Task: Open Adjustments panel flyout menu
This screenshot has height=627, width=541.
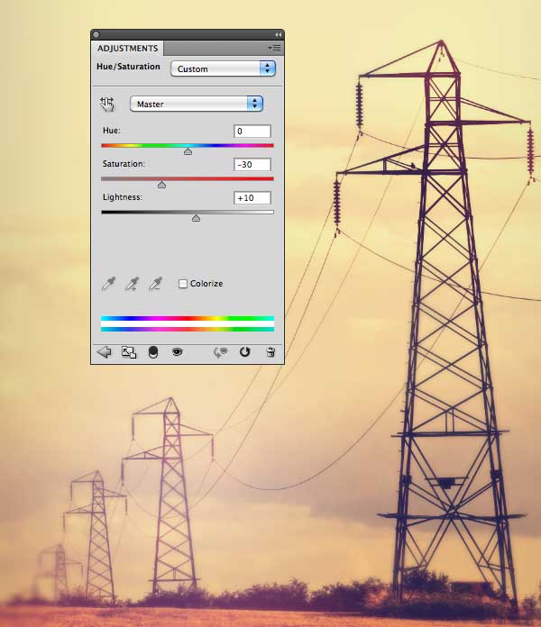Action: point(274,48)
